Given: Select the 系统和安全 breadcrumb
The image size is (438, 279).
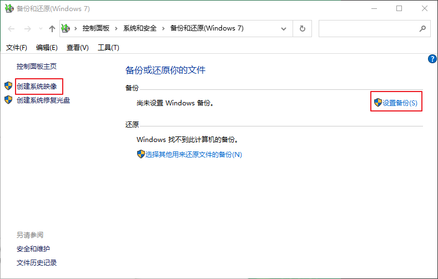Looking at the screenshot, I should coord(140,28).
